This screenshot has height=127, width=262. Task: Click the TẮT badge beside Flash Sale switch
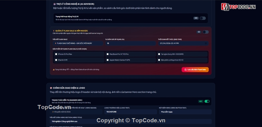(x=199, y=32)
